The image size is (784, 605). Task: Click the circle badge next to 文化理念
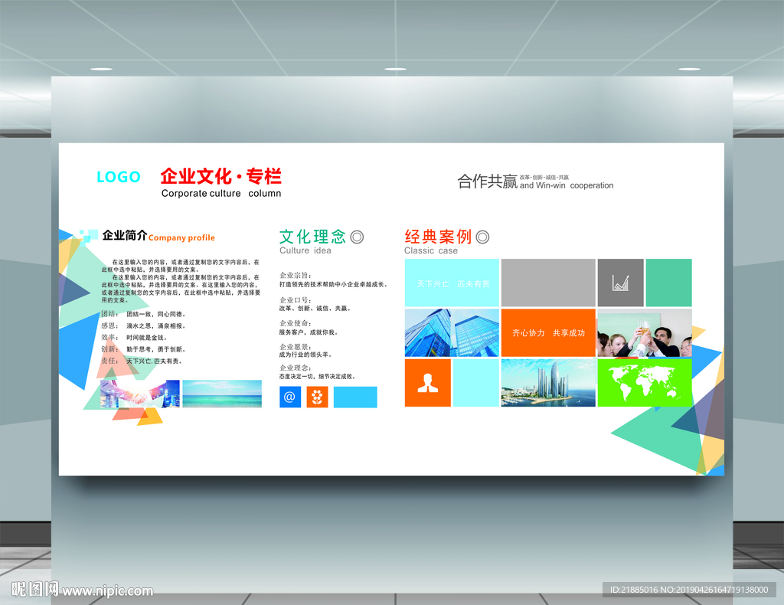[357, 237]
